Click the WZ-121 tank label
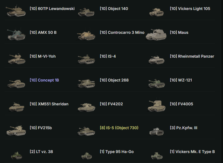This screenshot has width=223, height=163. (x=181, y=80)
